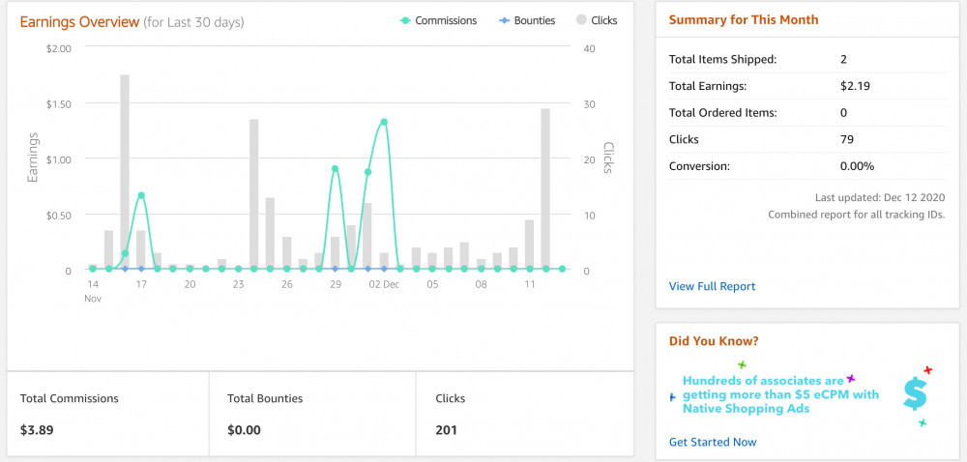Click the Get Started Now link
Viewport: 967px width, 462px height.
point(713,442)
